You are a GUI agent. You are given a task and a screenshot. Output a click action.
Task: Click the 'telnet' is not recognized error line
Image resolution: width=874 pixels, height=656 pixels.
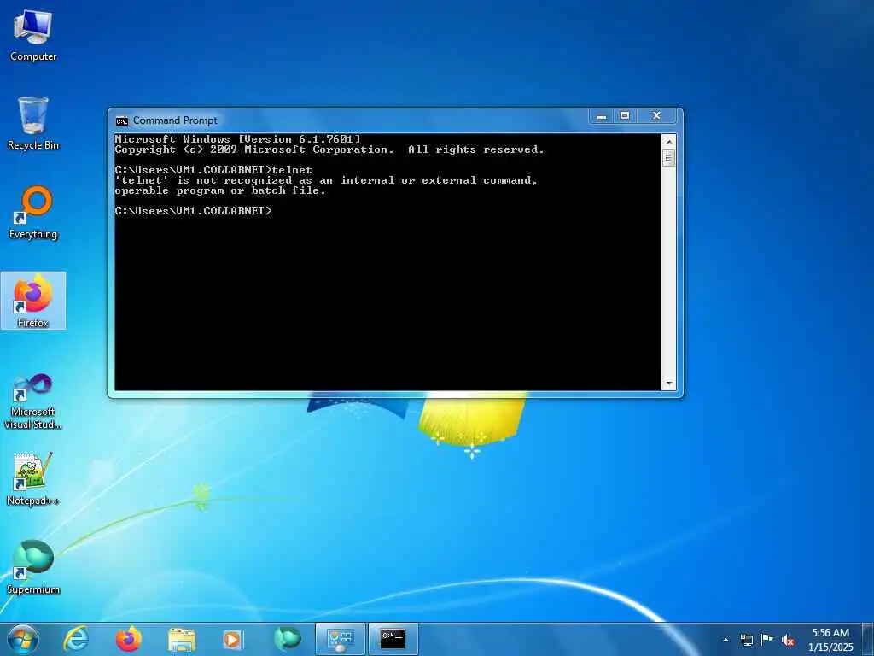326,180
